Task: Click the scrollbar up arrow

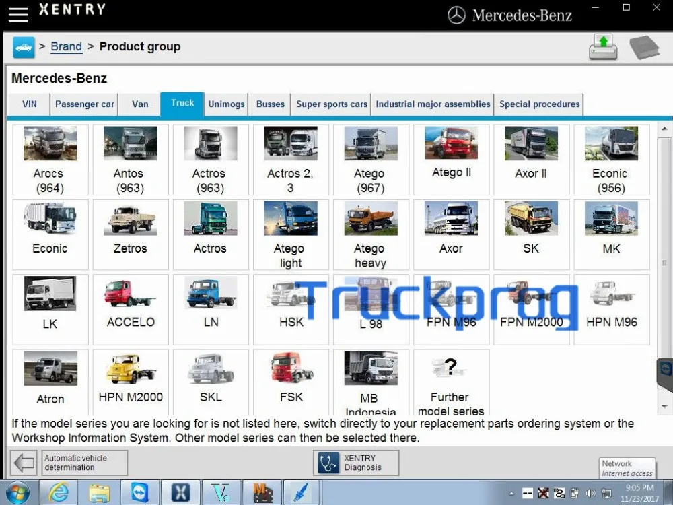Action: (x=664, y=129)
